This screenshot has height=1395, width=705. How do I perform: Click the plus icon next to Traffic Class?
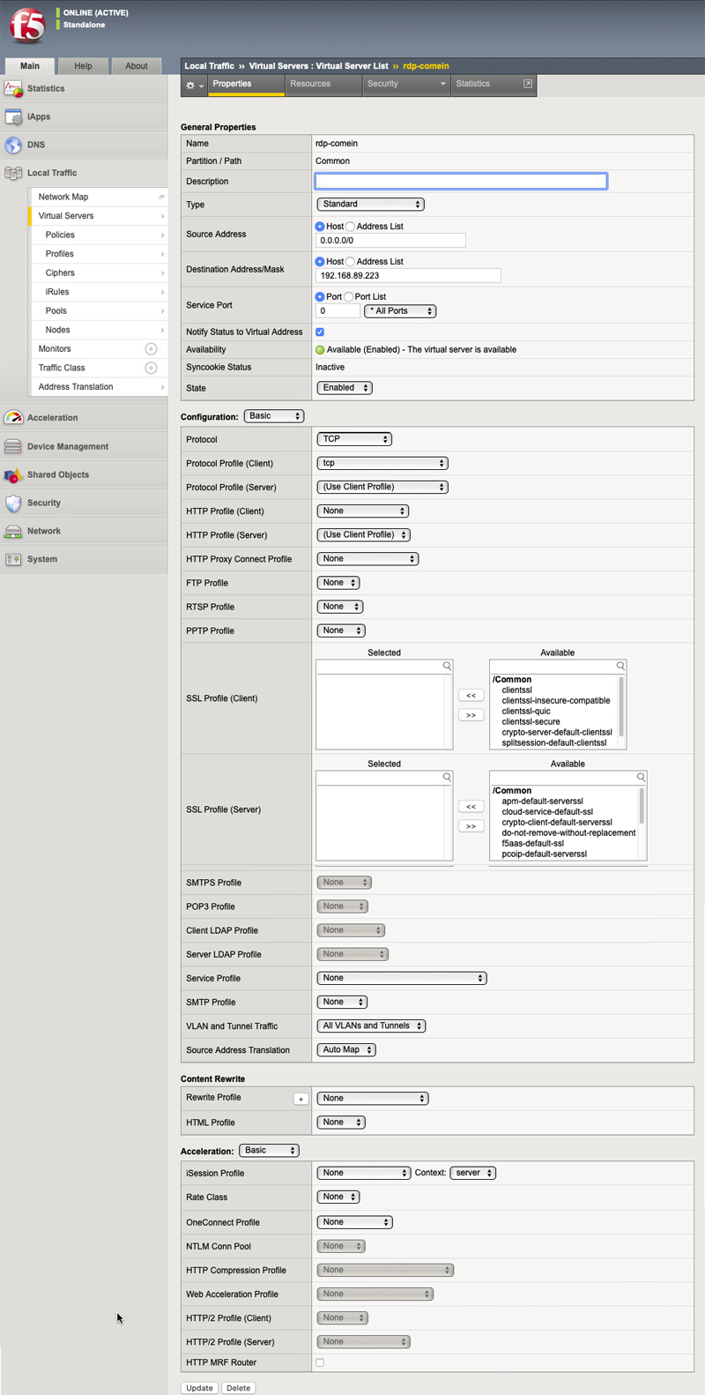coord(151,368)
